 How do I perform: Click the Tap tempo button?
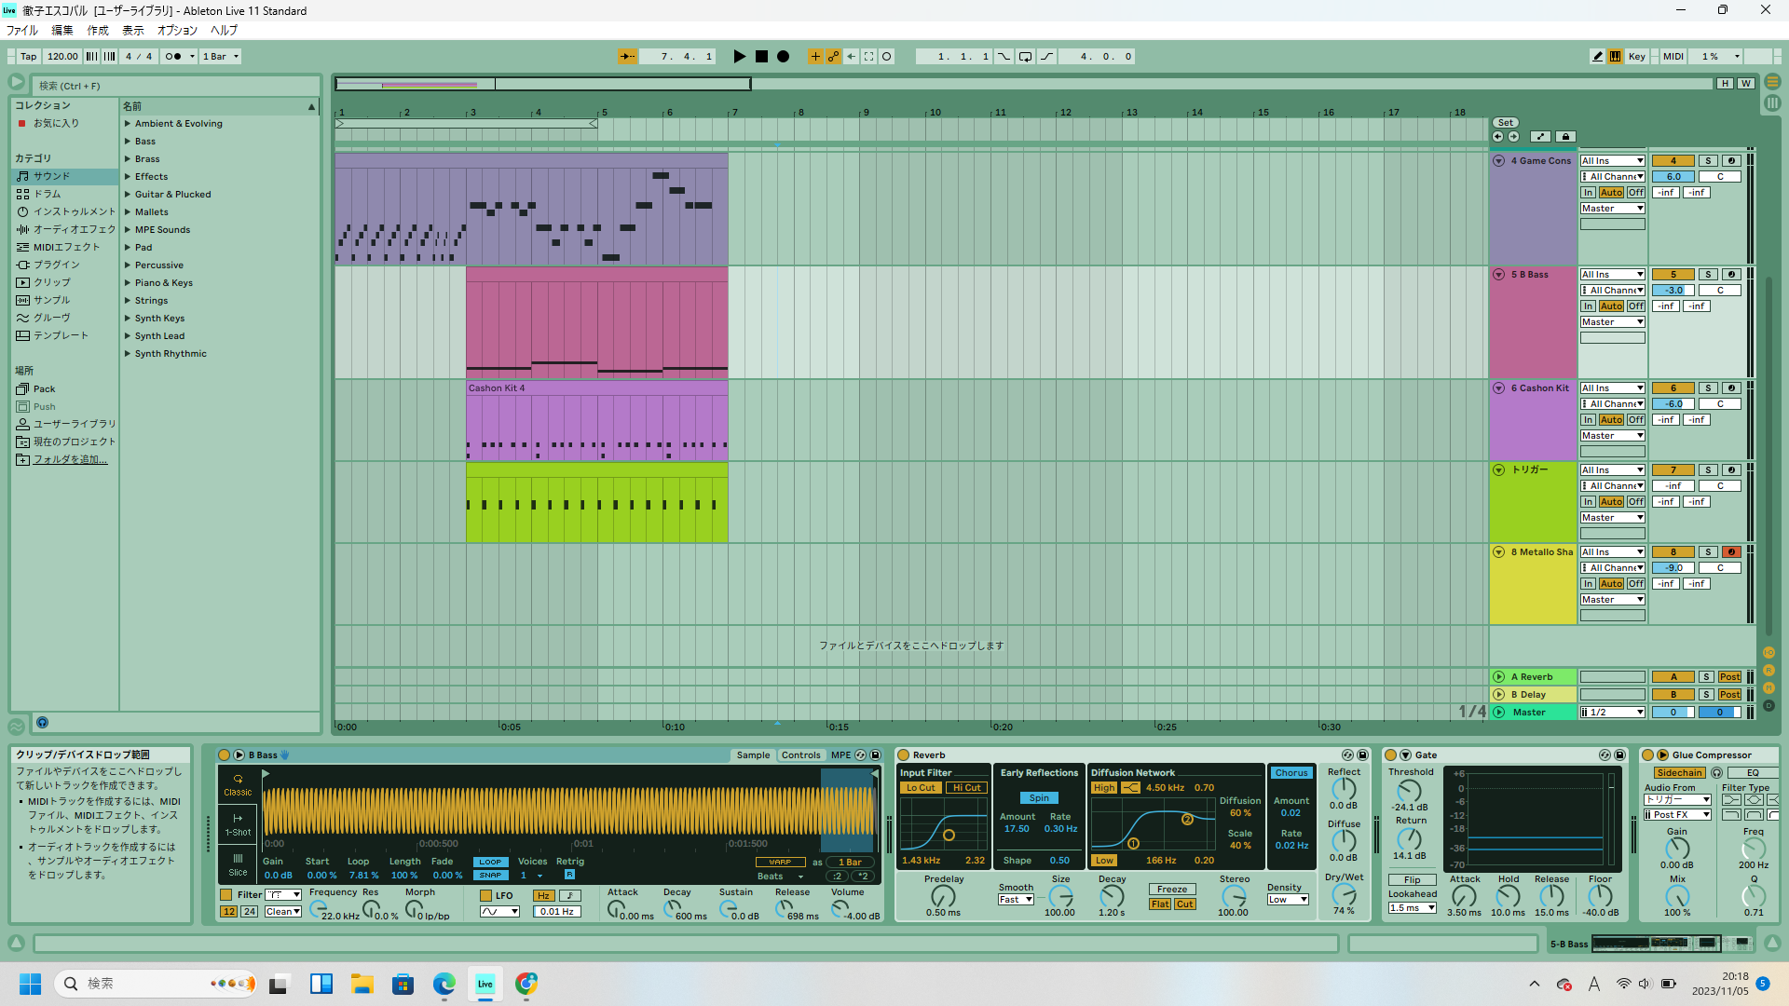[29, 57]
